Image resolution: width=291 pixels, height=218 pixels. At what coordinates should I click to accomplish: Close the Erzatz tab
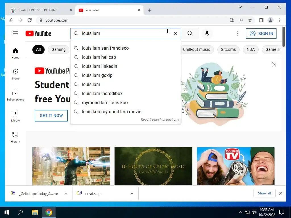[x=71, y=10]
